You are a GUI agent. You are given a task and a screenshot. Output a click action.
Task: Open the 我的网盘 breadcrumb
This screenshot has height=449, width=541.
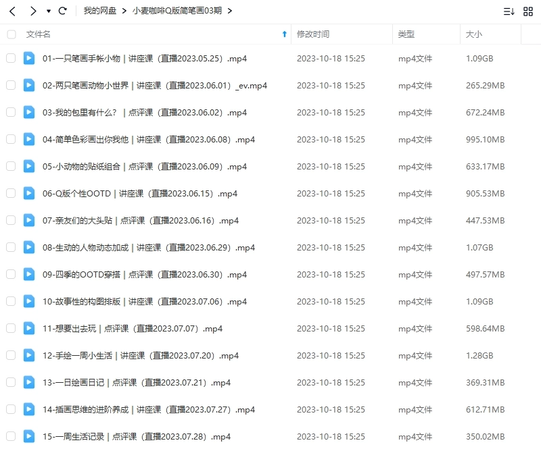[x=99, y=11]
